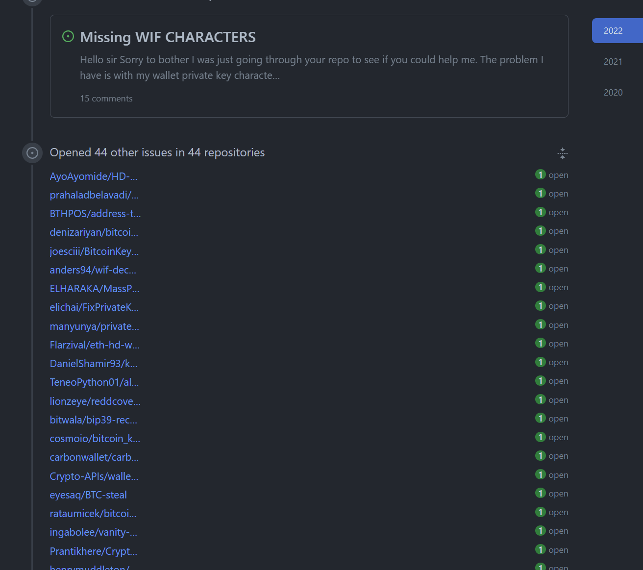The image size is (643, 570).
Task: Collapse the list of 44 opened issues
Action: click(562, 153)
